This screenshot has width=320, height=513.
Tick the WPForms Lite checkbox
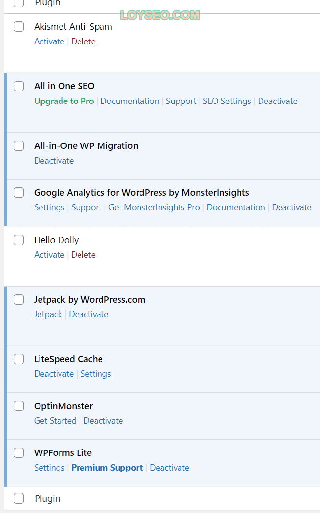(19, 453)
